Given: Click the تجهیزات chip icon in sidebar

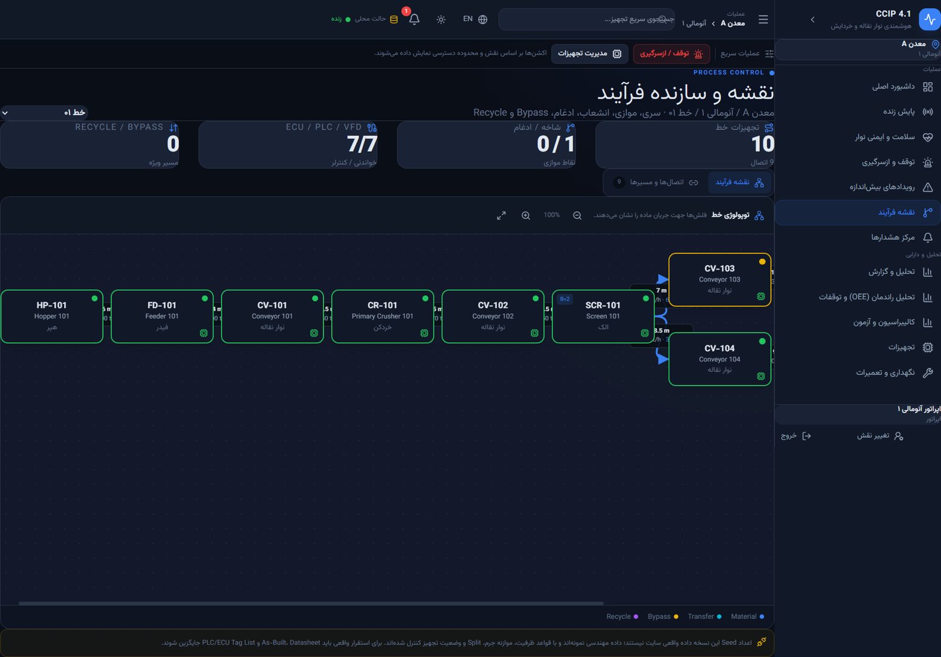Looking at the screenshot, I should pyautogui.click(x=928, y=347).
